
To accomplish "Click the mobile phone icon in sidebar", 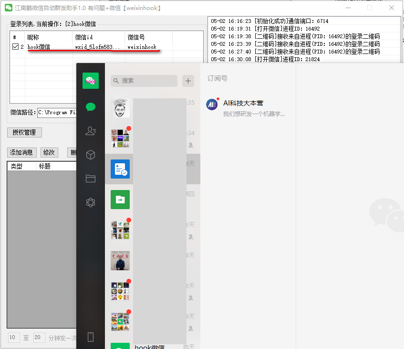I will click(91, 337).
